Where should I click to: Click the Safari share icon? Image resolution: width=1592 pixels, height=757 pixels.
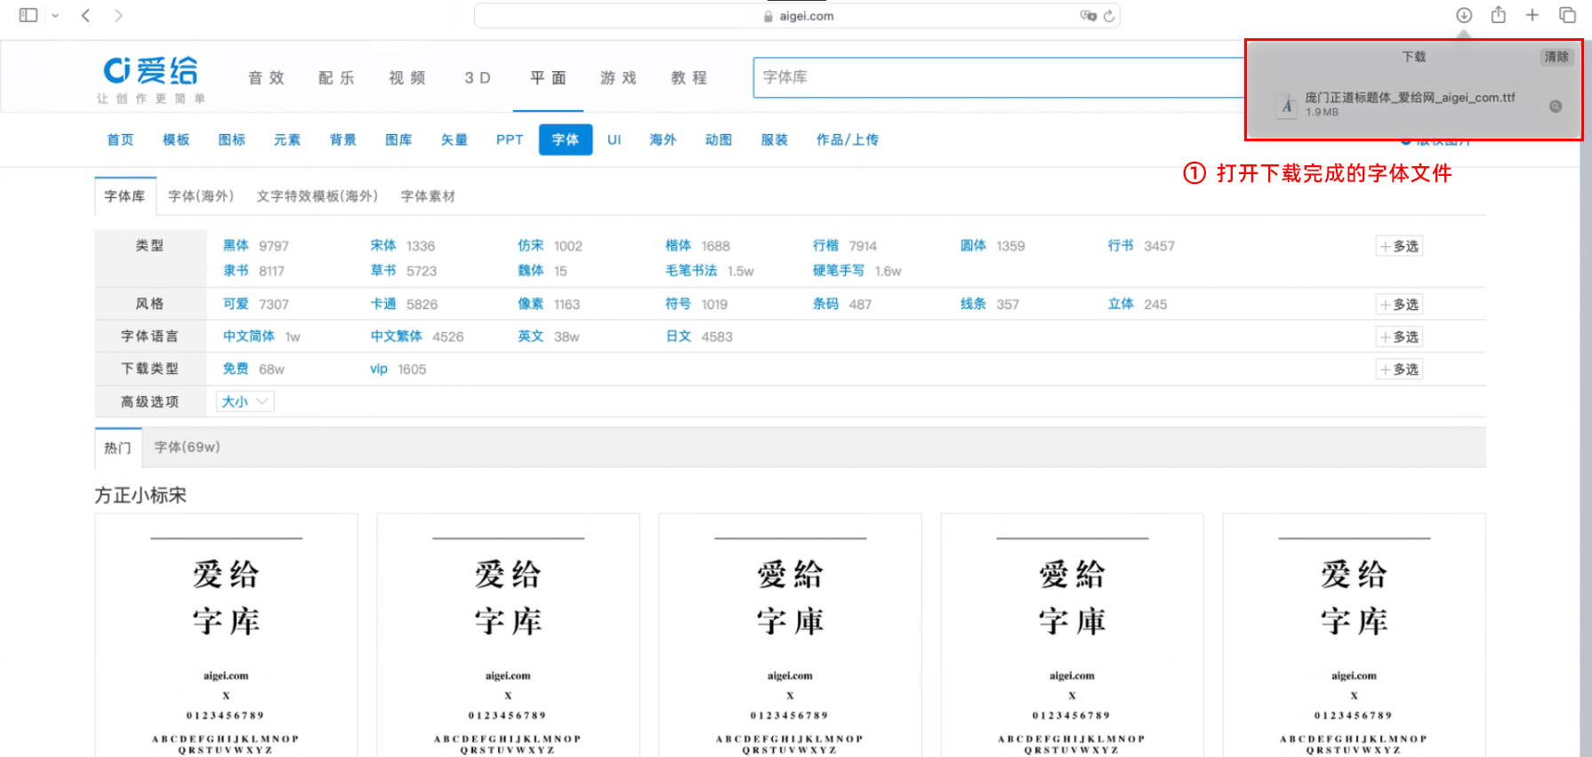pyautogui.click(x=1499, y=14)
